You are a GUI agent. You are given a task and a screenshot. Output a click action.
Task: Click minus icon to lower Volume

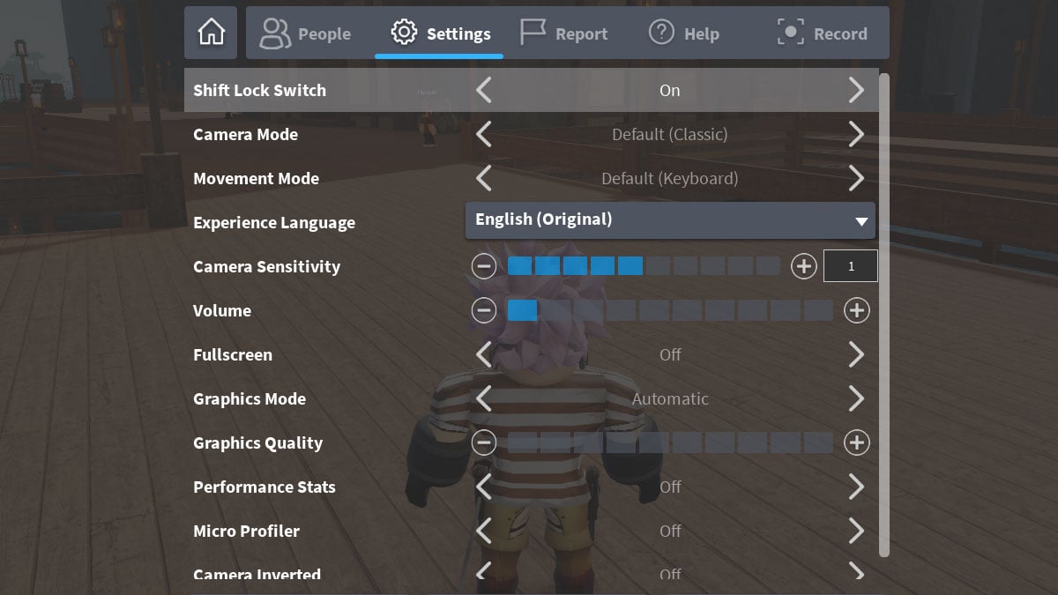coord(484,310)
